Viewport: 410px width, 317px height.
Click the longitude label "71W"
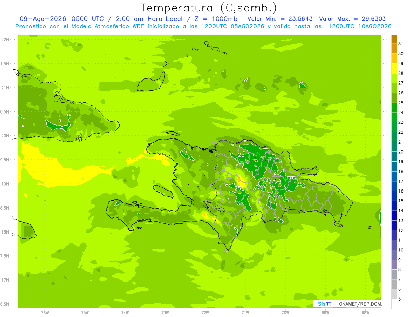pyautogui.click(x=245, y=313)
